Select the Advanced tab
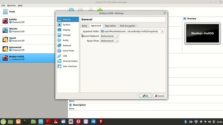The height and width of the screenshot is (125, 223). (96, 26)
